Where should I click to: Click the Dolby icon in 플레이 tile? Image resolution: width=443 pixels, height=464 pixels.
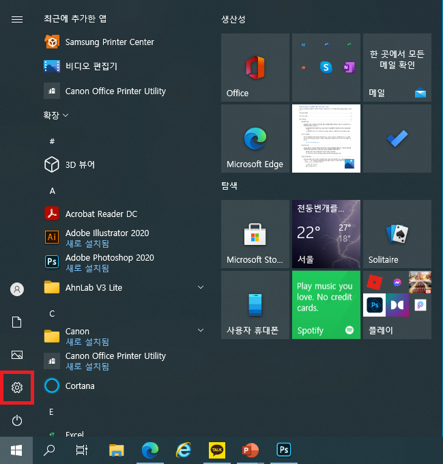point(397,305)
